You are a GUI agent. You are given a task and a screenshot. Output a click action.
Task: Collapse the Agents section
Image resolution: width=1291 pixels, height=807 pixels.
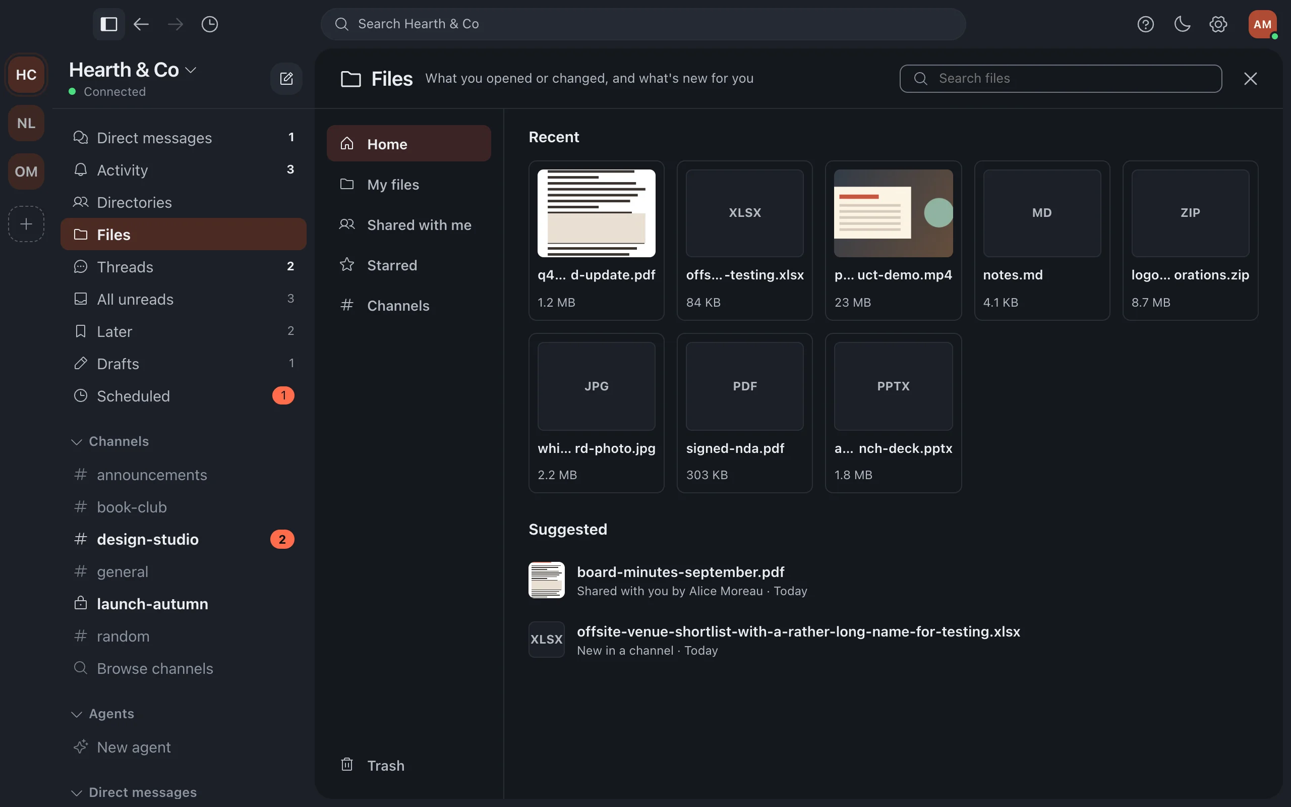[103, 714]
